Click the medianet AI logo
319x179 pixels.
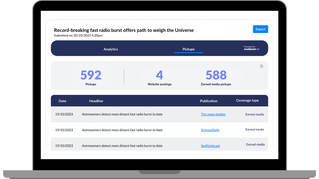(251, 48)
